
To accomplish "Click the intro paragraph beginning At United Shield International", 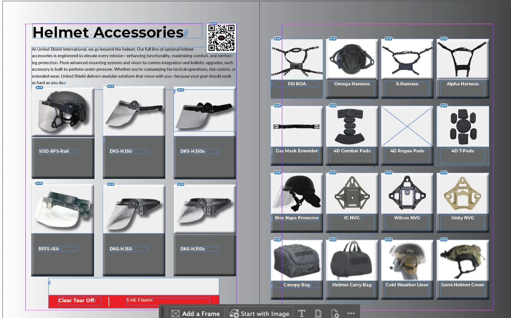I will click(x=133, y=66).
